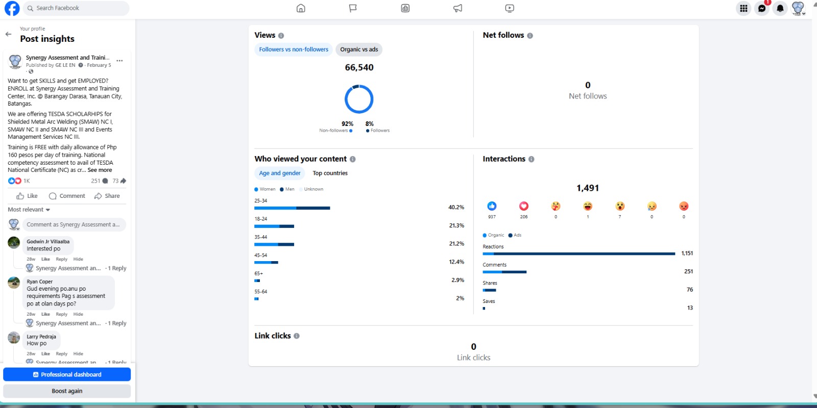This screenshot has width=817, height=408.
Task: Open the Ads megaphone icon
Action: coord(458,8)
